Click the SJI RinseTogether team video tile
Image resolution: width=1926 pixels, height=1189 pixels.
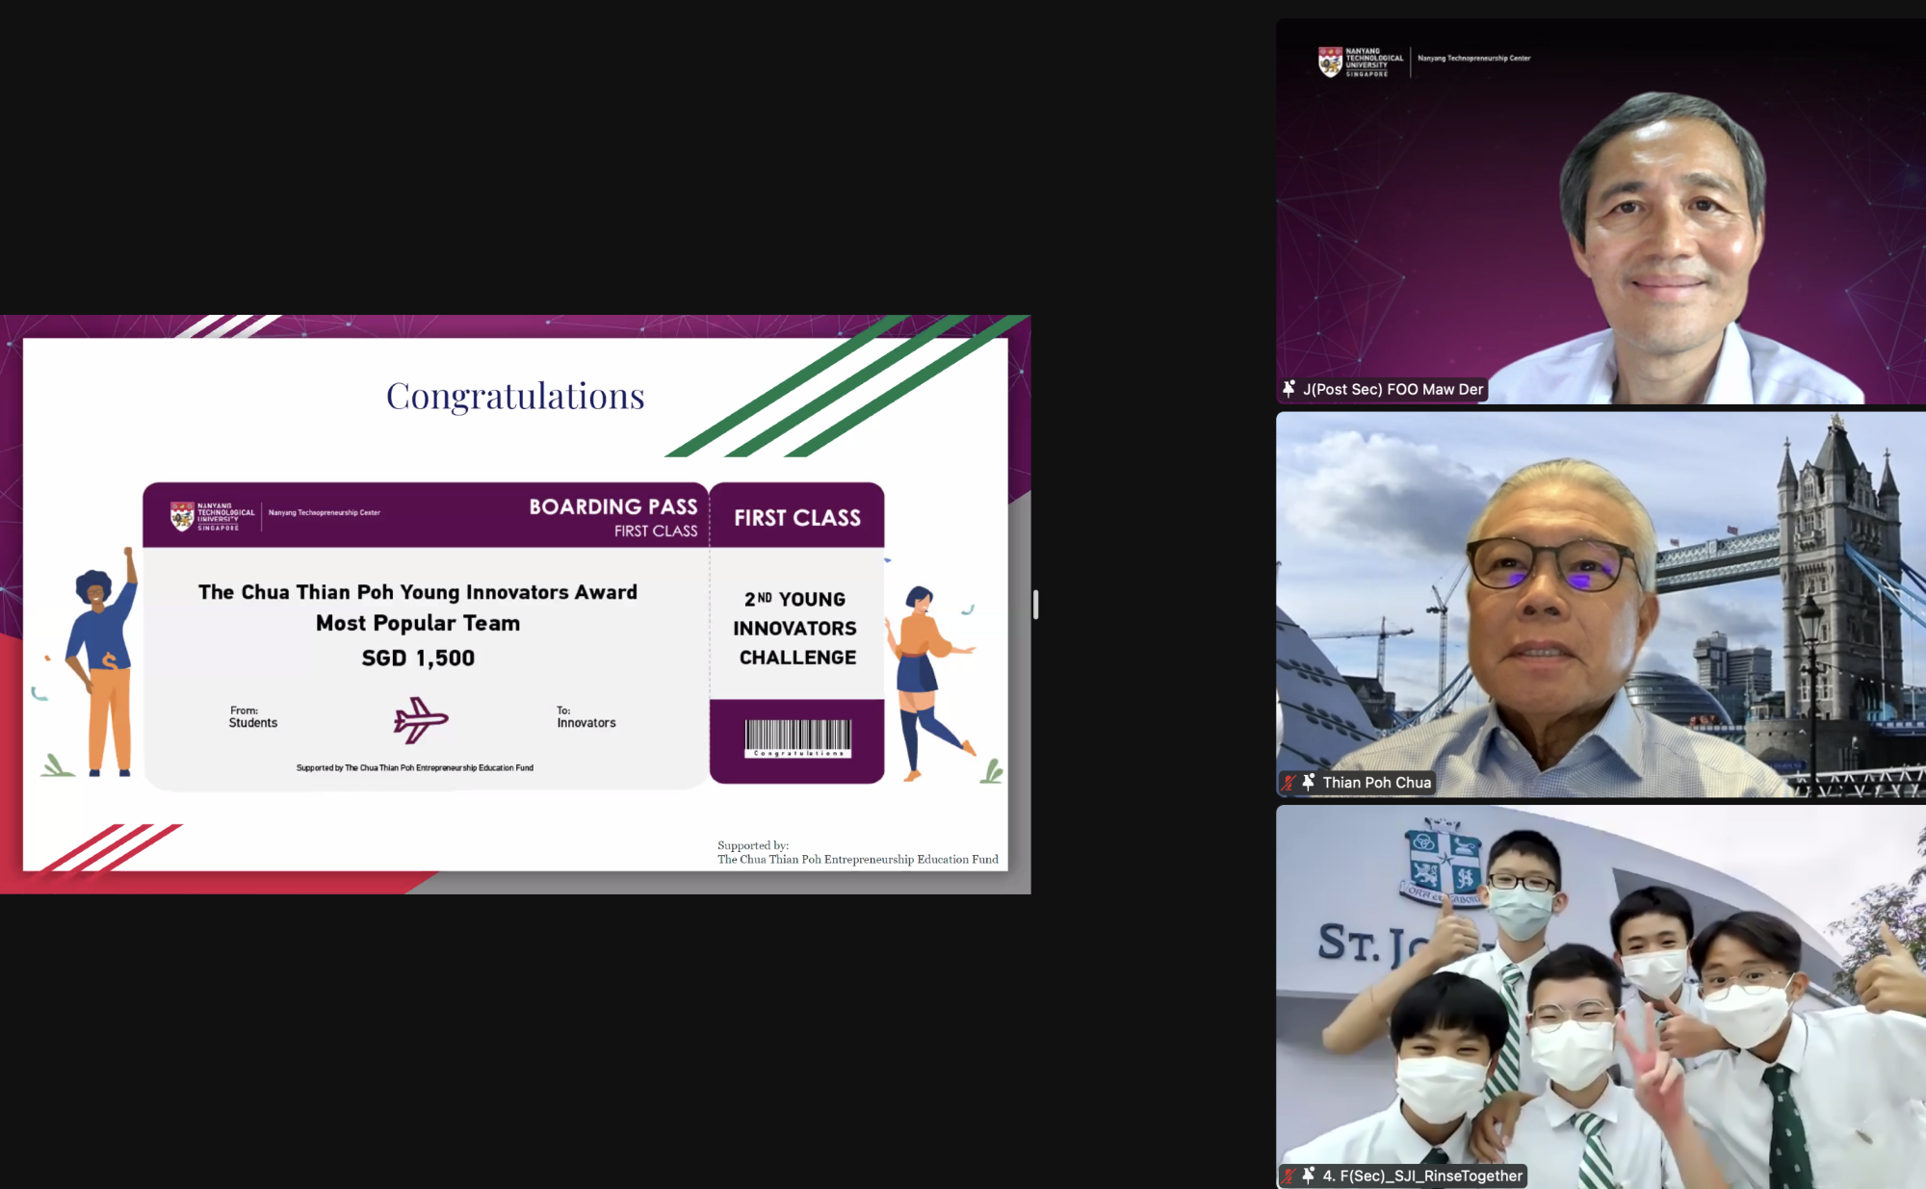pyautogui.click(x=1601, y=997)
